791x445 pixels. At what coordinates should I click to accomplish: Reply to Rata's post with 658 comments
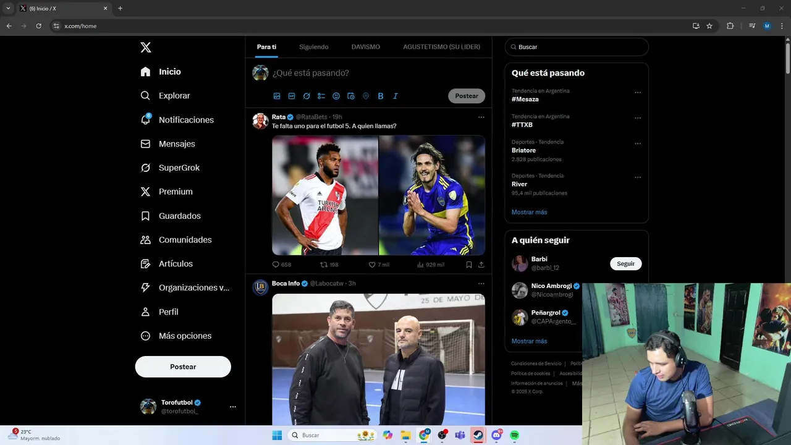[x=282, y=265]
